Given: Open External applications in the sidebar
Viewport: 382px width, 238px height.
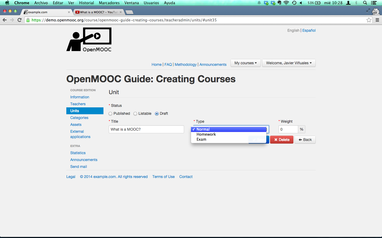Looking at the screenshot, I should [80, 134].
